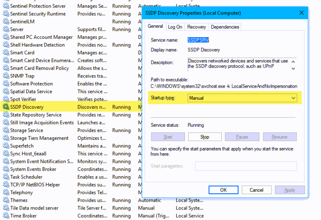Click the Storage Tiers Management gear icon
321x220 pixels.
6,138
